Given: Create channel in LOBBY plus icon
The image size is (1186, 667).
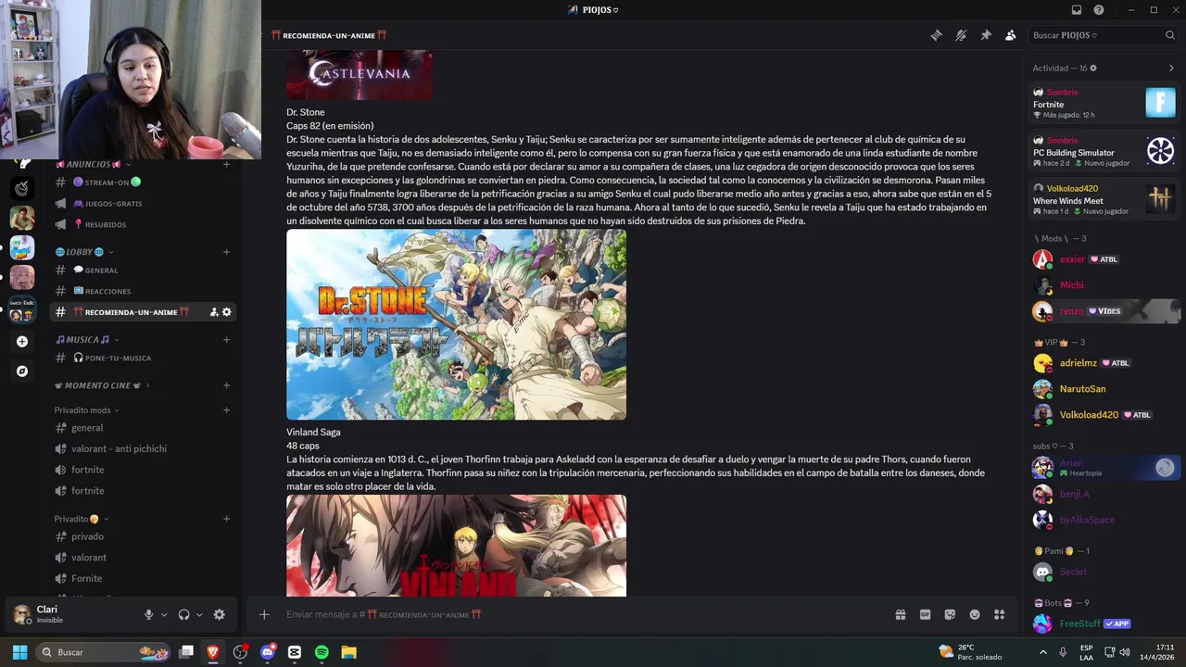Looking at the screenshot, I should pyautogui.click(x=226, y=252).
